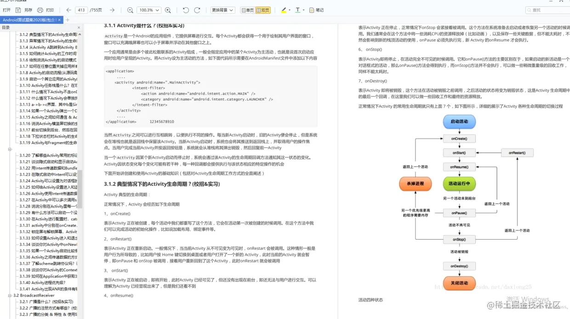
Task: Open outline item 3.1.32 锁定屏与解锁屏幕
Action: [48, 232]
